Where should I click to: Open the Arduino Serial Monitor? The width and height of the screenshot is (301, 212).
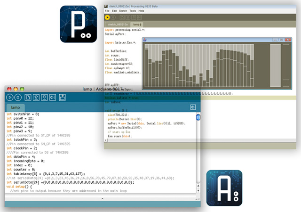pyautogui.click(x=62, y=97)
